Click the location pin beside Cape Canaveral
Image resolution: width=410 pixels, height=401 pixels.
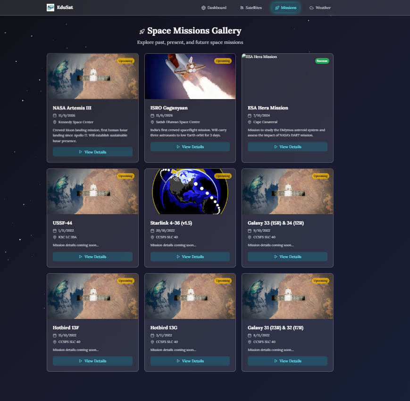pyautogui.click(x=250, y=122)
